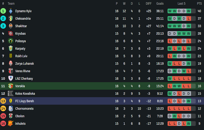Click the Rukh Lviv striped logo
Image resolution: width=204 pixels, height=130 pixels.
11,56
